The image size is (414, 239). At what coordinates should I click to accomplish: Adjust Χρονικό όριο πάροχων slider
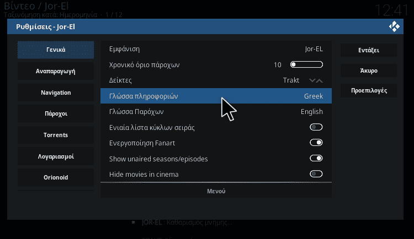306,64
